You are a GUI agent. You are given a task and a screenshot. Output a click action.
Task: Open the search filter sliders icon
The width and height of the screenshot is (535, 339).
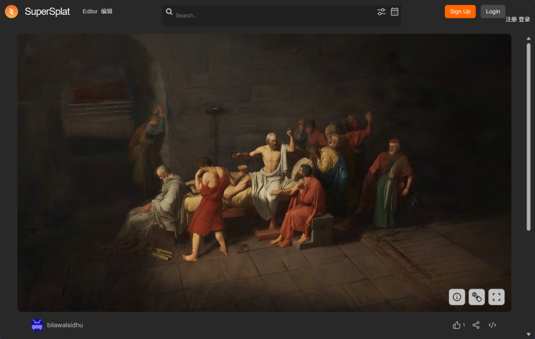pyautogui.click(x=381, y=12)
